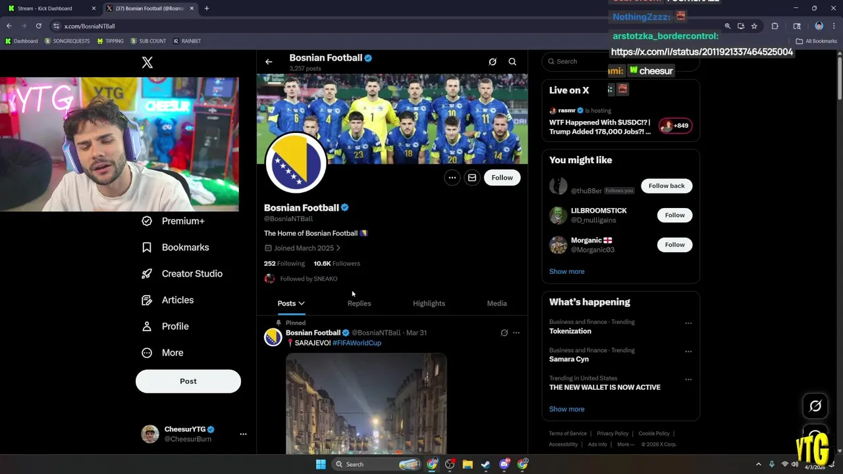The height and width of the screenshot is (474, 843).
Task: Click #FIFAWorldCup hashtag
Action: pos(357,343)
